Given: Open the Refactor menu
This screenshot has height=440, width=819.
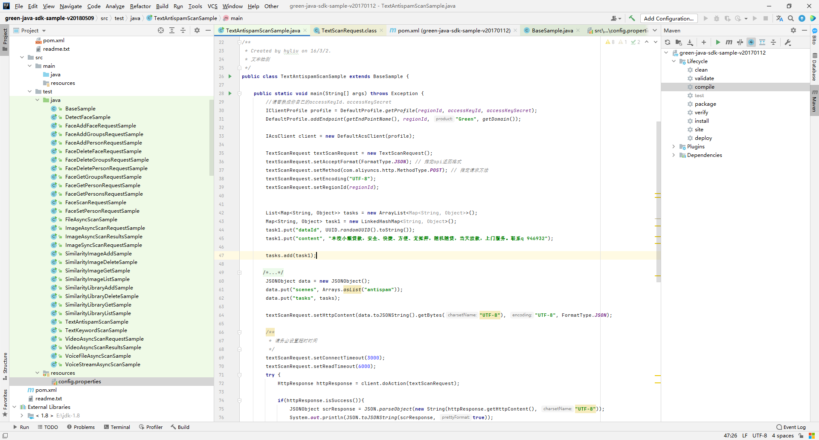Looking at the screenshot, I should pos(140,6).
